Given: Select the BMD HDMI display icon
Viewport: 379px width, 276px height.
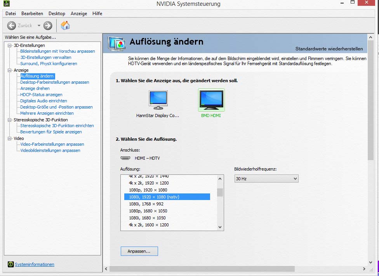Looking at the screenshot, I should point(212,100).
